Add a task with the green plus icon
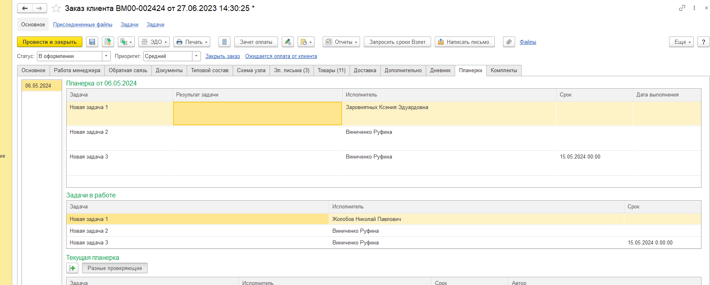Screen dimensions: 710x285 [x=72, y=268]
